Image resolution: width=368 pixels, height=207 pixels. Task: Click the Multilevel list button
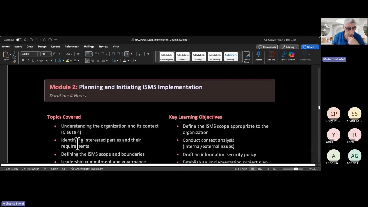tap(103, 54)
